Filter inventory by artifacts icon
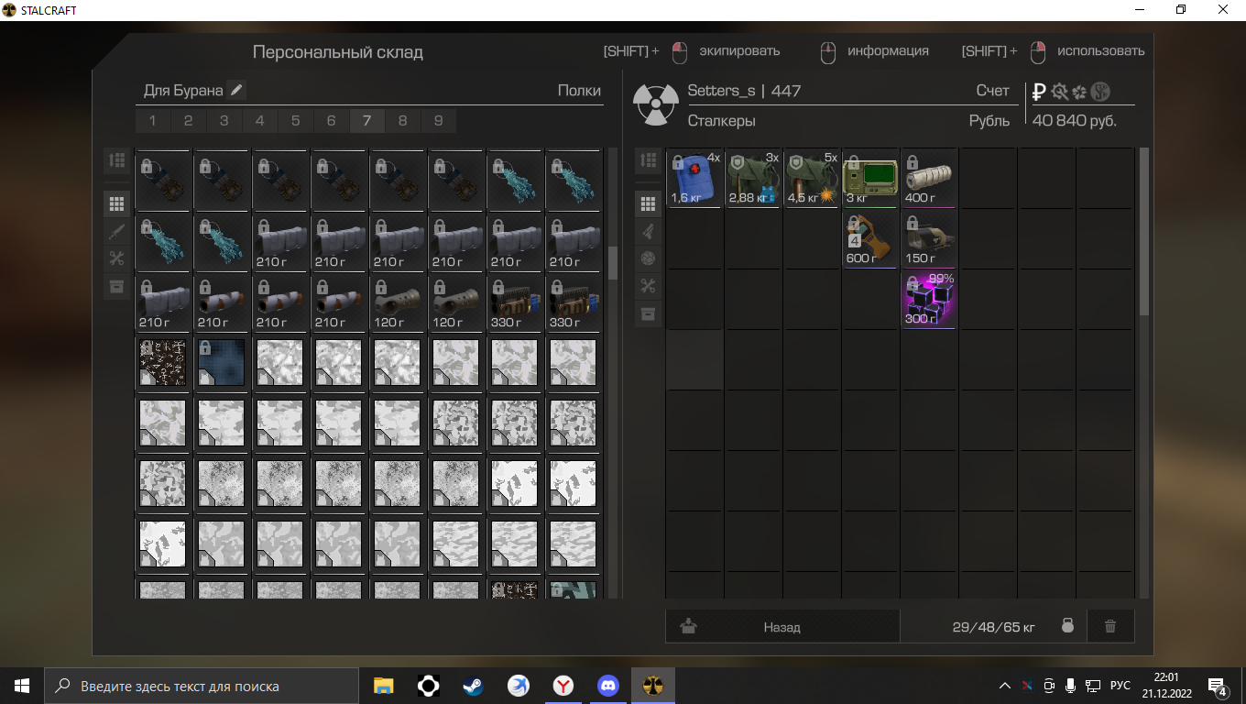1246x704 pixels. [x=649, y=258]
